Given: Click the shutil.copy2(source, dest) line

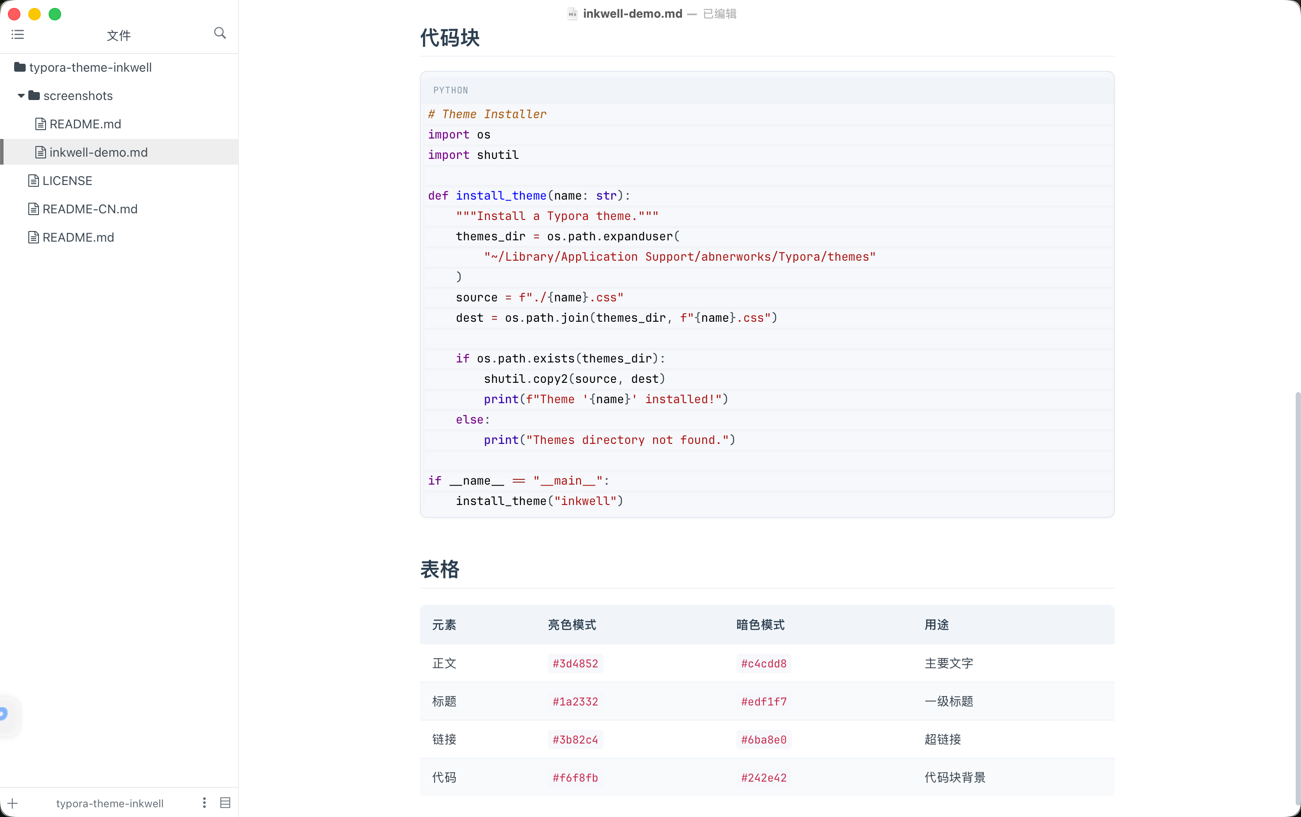Looking at the screenshot, I should (574, 379).
